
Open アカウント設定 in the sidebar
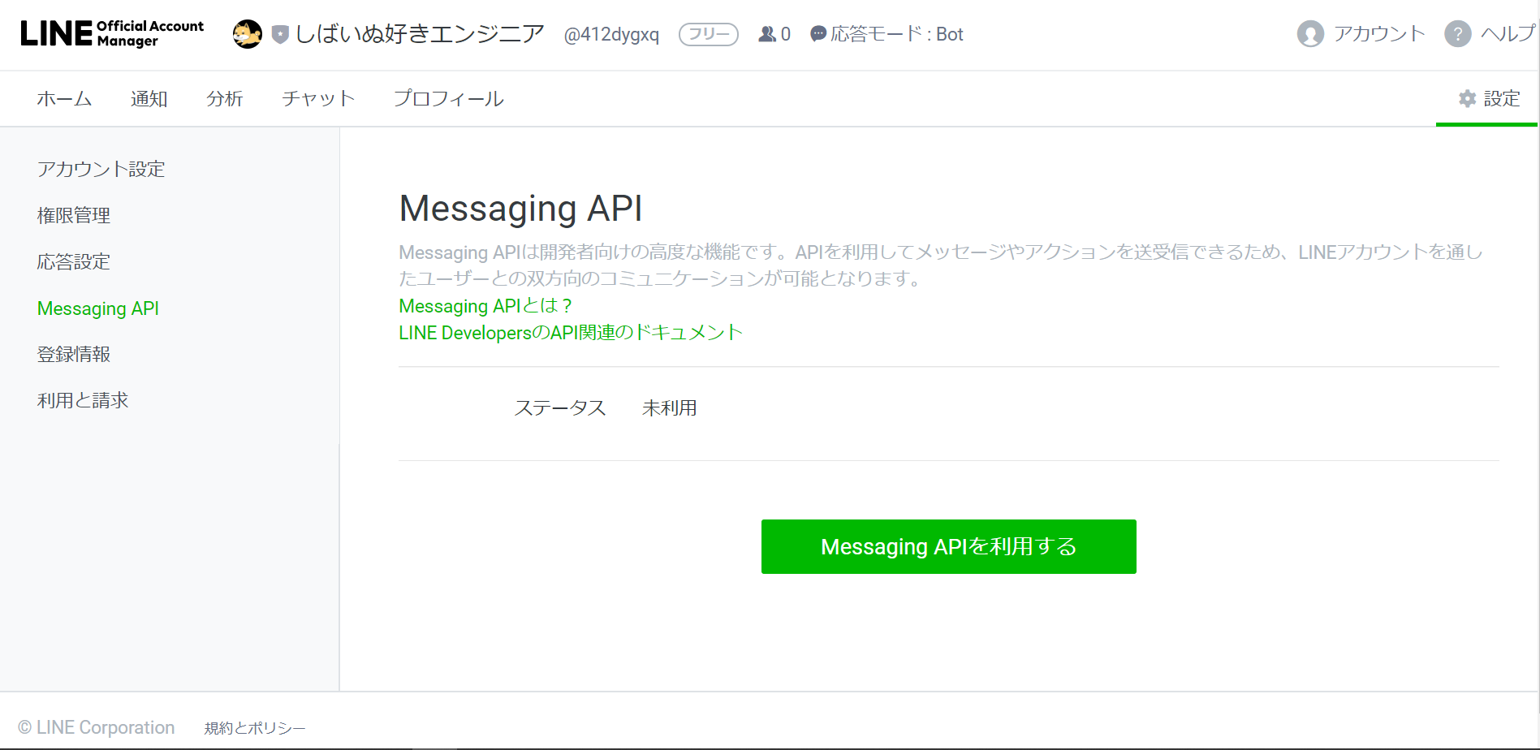101,169
